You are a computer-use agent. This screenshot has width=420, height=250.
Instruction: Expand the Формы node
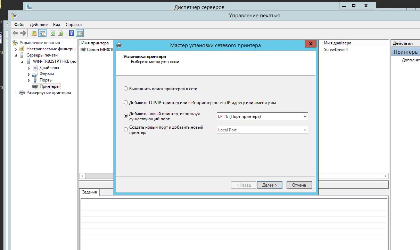pos(29,74)
